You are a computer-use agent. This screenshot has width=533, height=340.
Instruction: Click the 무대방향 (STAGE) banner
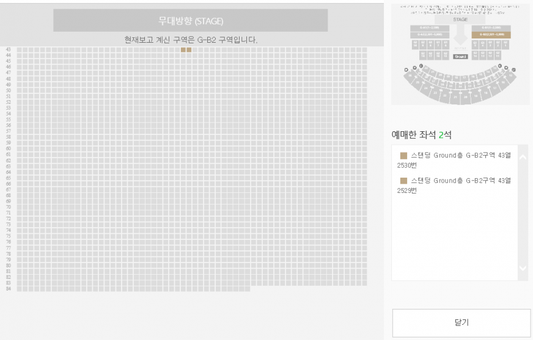[x=191, y=21]
